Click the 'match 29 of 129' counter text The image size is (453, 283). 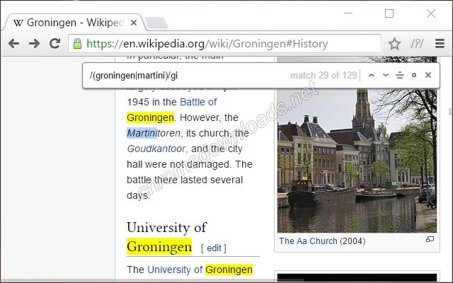click(323, 76)
